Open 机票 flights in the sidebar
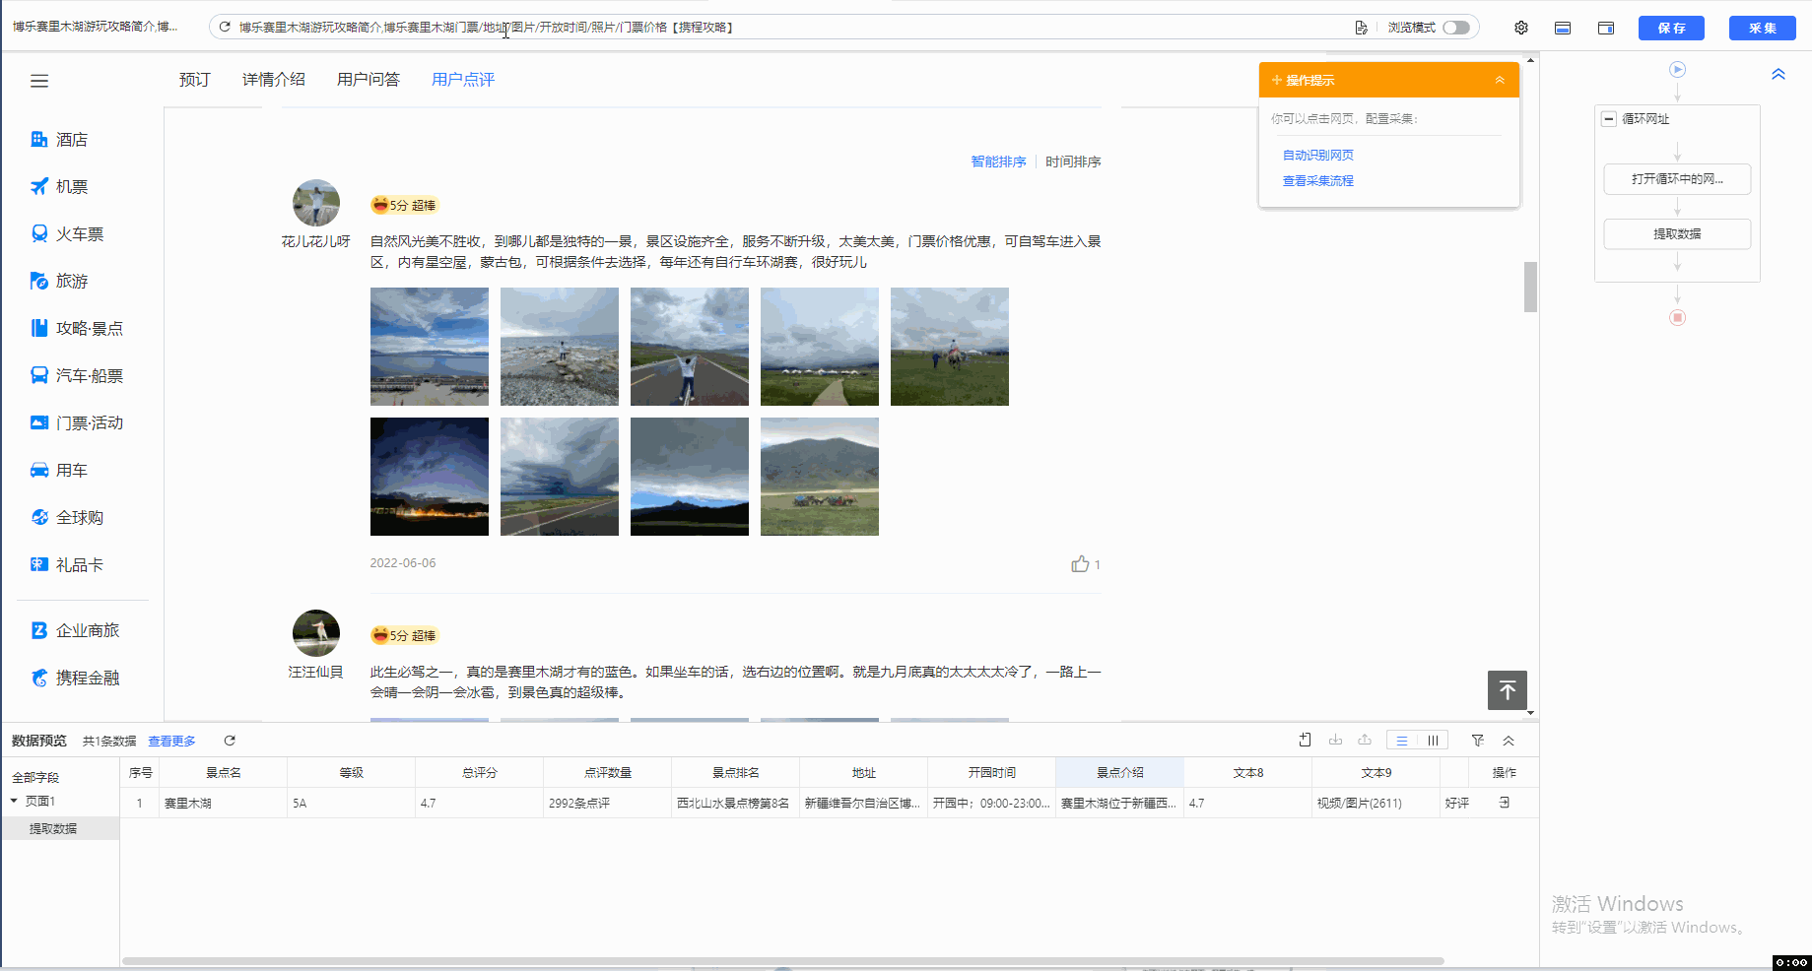 point(59,187)
